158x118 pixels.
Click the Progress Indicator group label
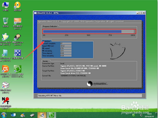[50, 26]
